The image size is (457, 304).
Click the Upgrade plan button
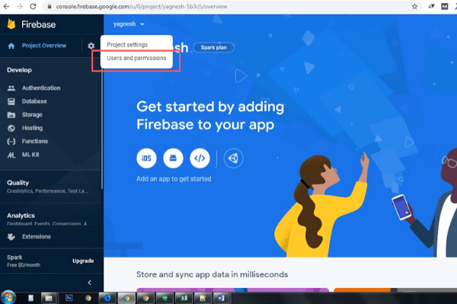pyautogui.click(x=82, y=261)
